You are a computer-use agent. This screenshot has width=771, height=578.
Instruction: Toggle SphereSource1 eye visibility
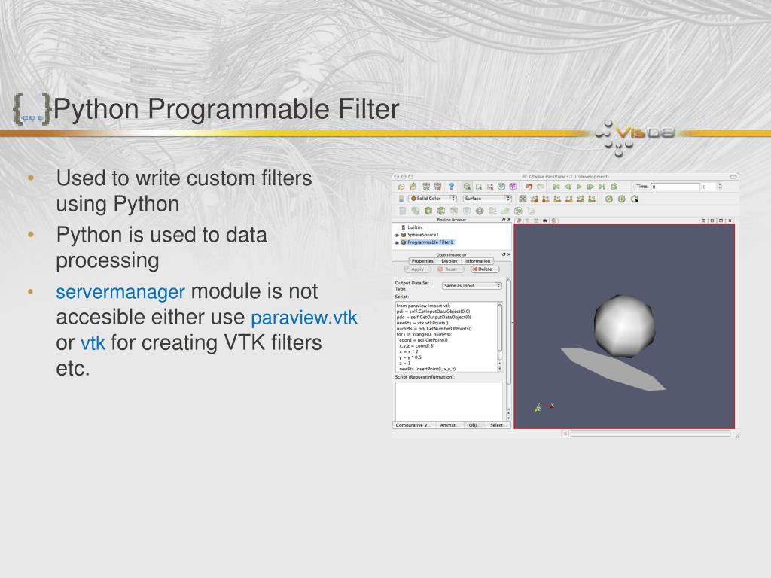click(x=396, y=235)
